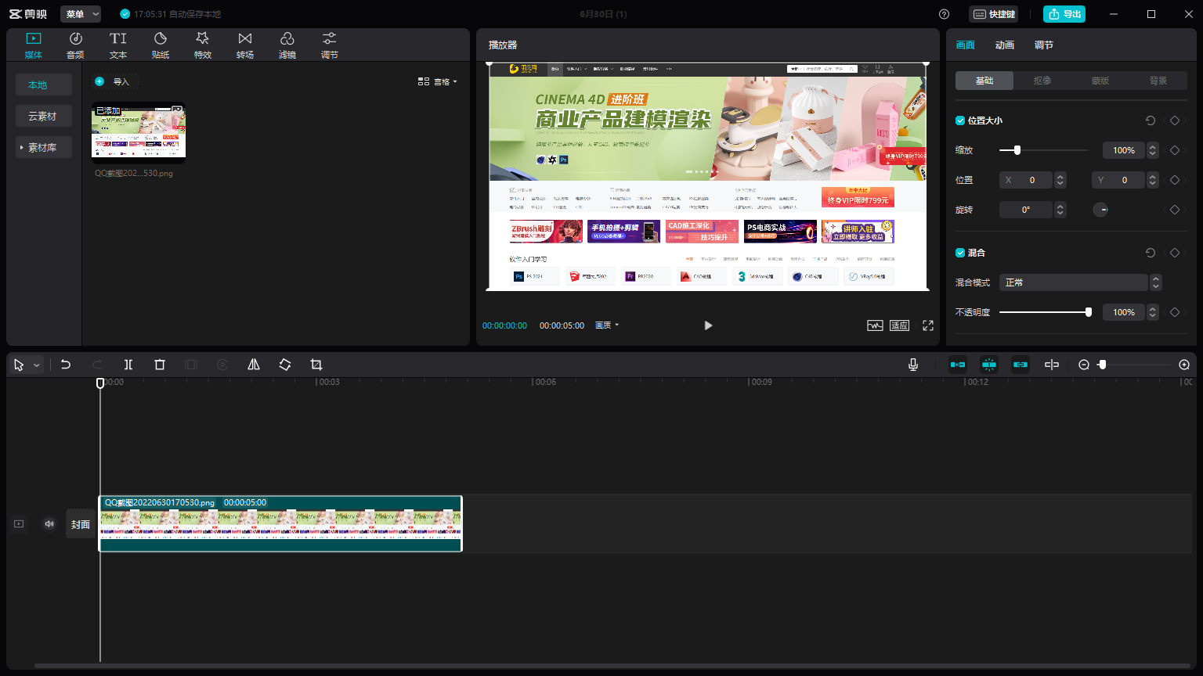Add keyframe for 旋转 rotation

point(1174,210)
